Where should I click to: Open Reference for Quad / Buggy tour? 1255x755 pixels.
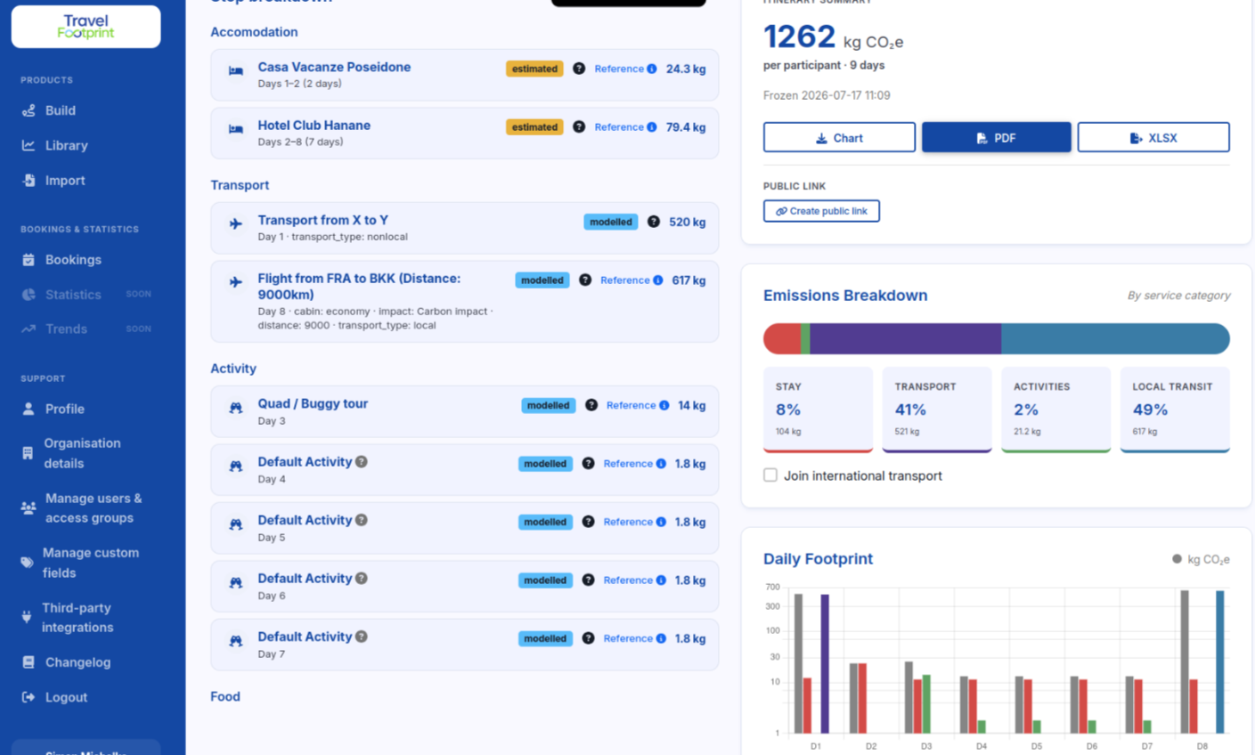638,405
